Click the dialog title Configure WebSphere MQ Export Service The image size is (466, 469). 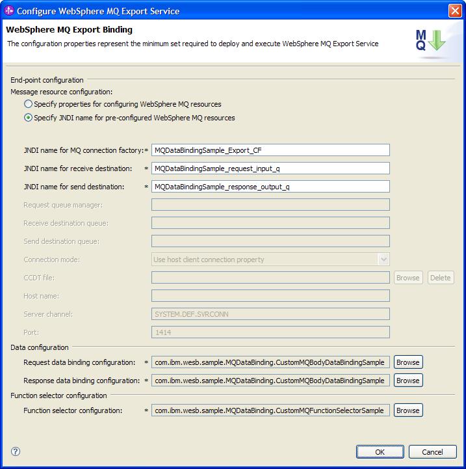click(x=98, y=11)
